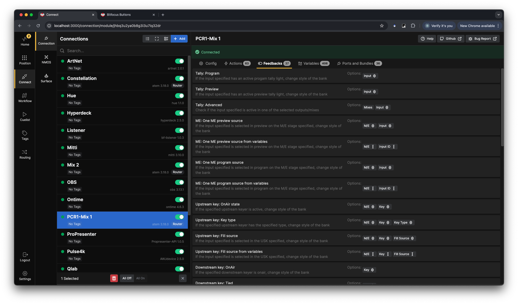The height and width of the screenshot is (304, 518).
Task: Open a new browser tab
Action: [163, 15]
